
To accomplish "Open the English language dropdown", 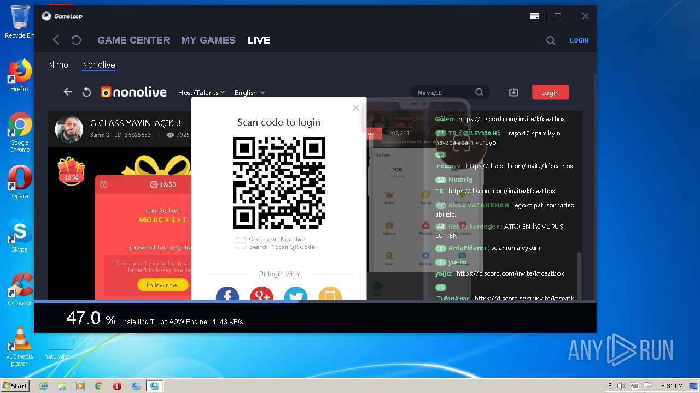I will pos(250,93).
